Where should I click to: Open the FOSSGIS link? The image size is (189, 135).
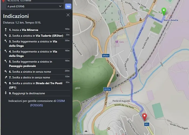(x=36, y=105)
